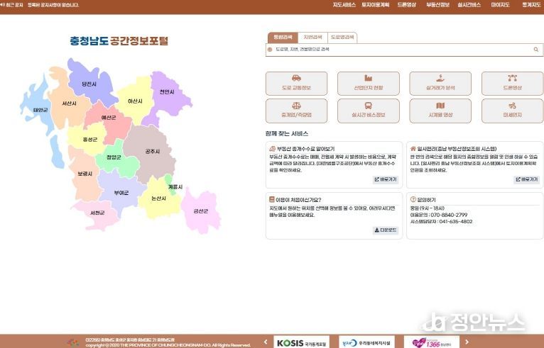Select 금산군 on the map
544x348 pixels.
pyautogui.click(x=200, y=211)
